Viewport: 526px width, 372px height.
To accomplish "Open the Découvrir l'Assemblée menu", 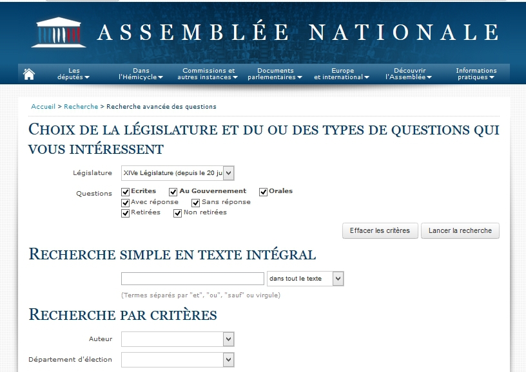I will (409, 73).
